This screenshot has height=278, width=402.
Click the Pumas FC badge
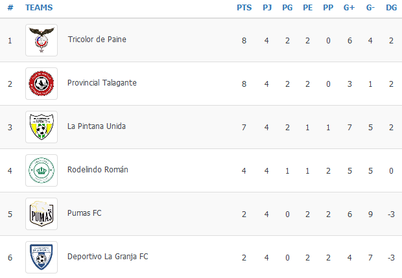click(41, 214)
